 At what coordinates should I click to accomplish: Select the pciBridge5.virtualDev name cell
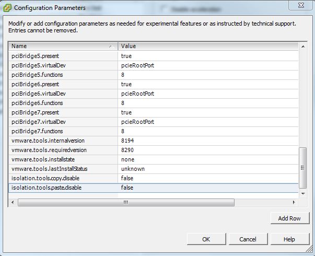click(63, 65)
